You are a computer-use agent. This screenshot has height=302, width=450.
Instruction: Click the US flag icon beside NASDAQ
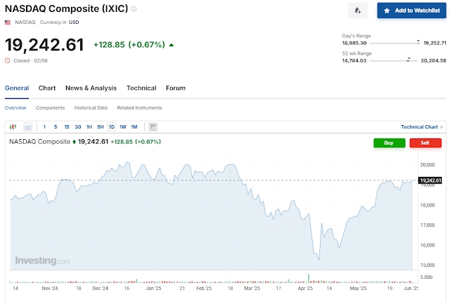point(8,22)
